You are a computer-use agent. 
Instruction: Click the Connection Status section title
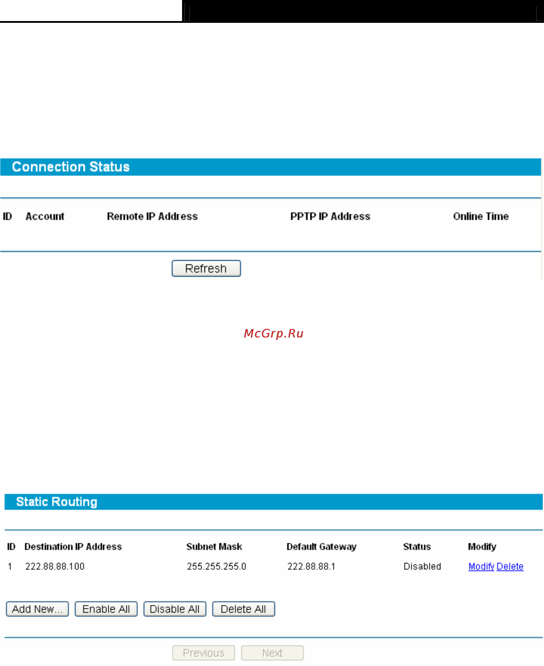click(71, 167)
